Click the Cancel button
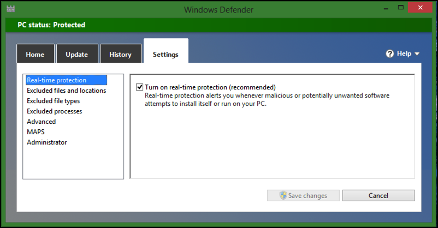This screenshot has height=228, width=438. 378,195
